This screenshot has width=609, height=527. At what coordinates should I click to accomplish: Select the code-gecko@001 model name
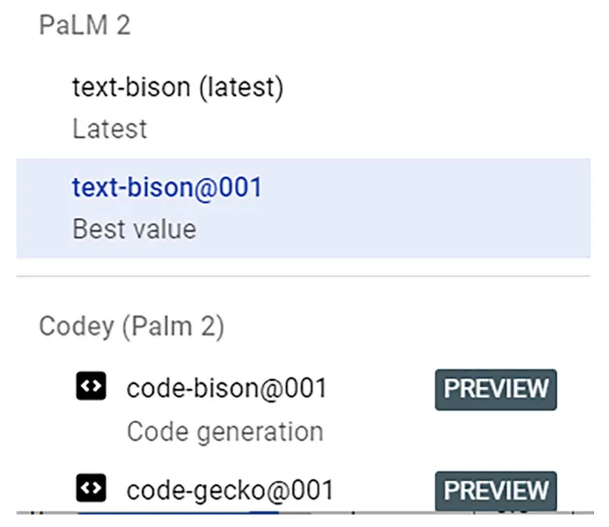230,491
